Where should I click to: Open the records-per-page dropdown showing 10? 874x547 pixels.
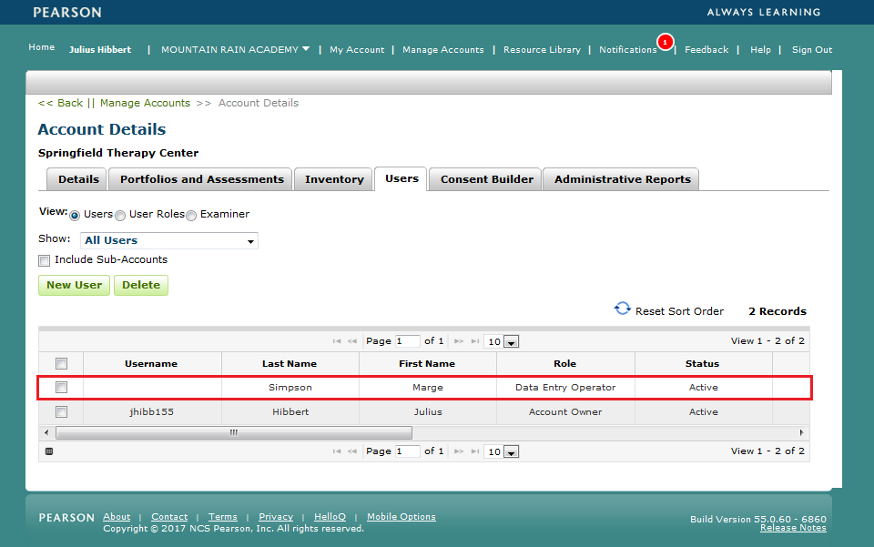click(x=513, y=340)
